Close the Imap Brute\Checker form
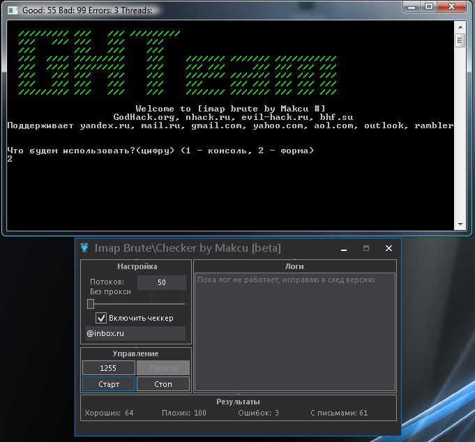 coord(389,248)
